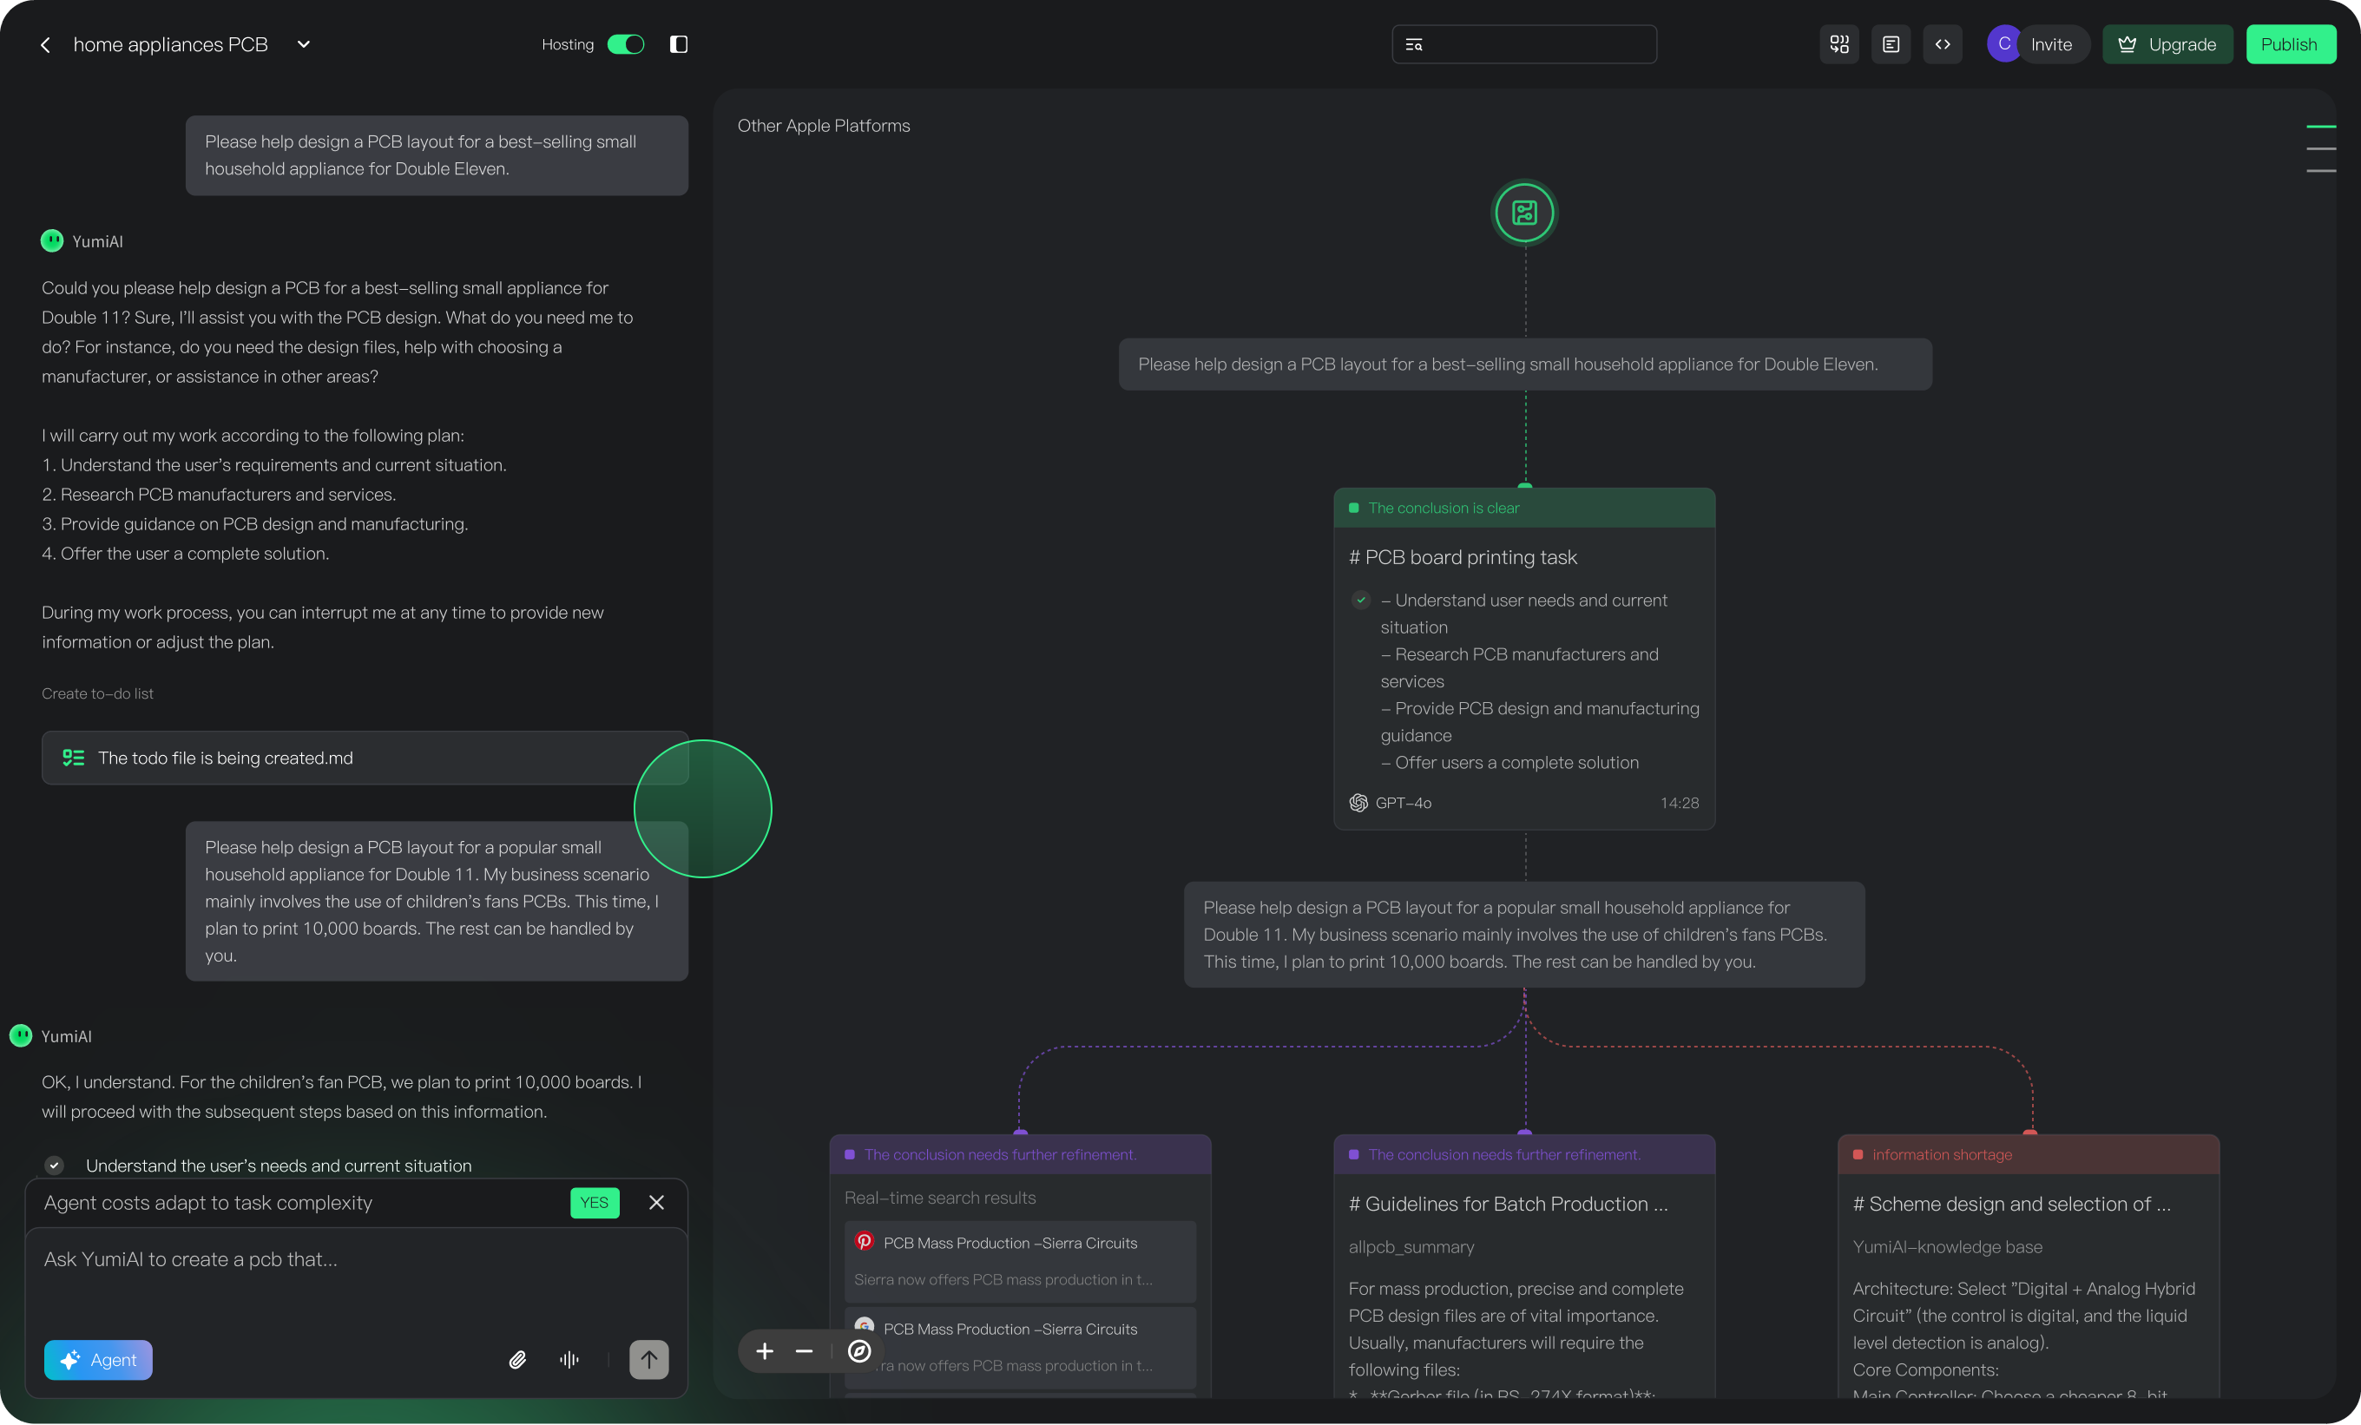Image resolution: width=2361 pixels, height=1425 pixels.
Task: Publish the project
Action: pyautogui.click(x=2289, y=44)
